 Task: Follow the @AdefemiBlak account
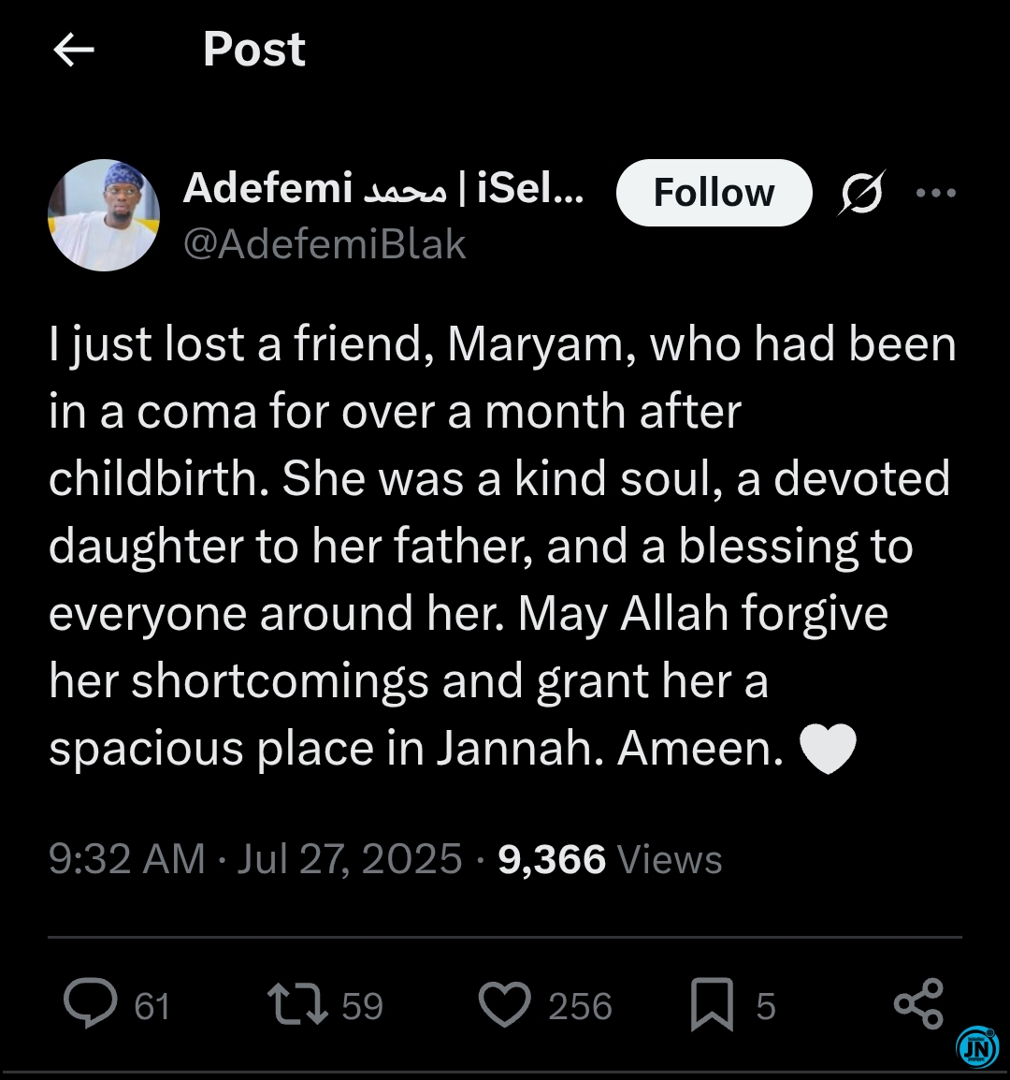click(x=714, y=193)
